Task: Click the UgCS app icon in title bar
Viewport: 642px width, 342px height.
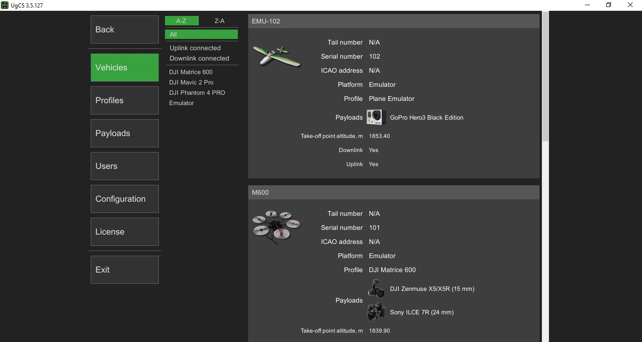Action: (5, 5)
